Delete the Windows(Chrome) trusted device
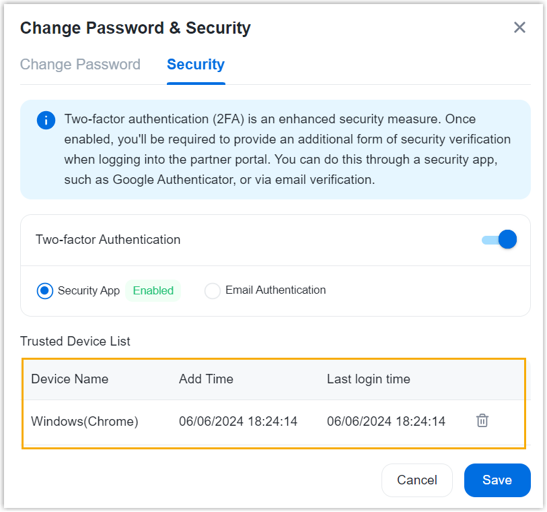547x512 pixels. 482,420
